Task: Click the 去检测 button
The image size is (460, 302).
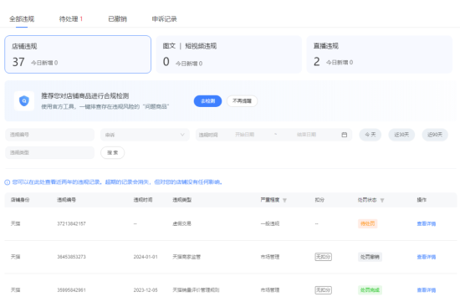Action: tap(207, 101)
